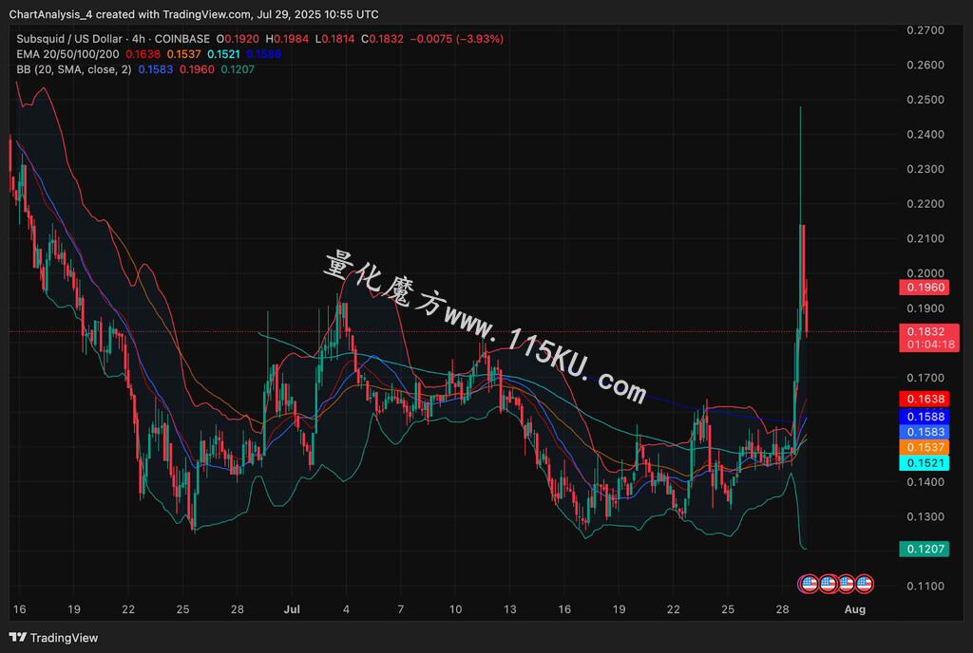The height and width of the screenshot is (653, 973).
Task: Click the close price value C0.1832
Action: 382,39
